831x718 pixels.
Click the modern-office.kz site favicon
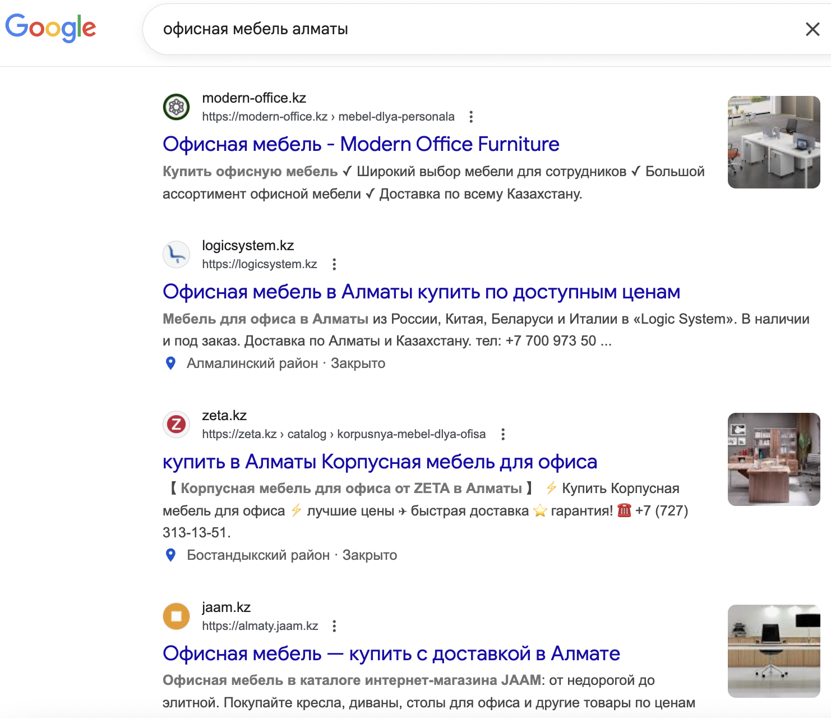click(176, 107)
